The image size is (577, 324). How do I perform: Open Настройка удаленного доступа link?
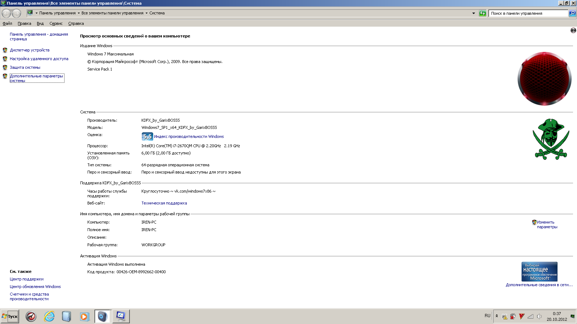[39, 59]
